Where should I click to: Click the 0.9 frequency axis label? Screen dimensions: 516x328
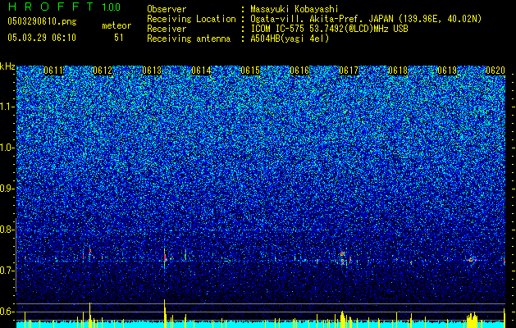point(7,189)
